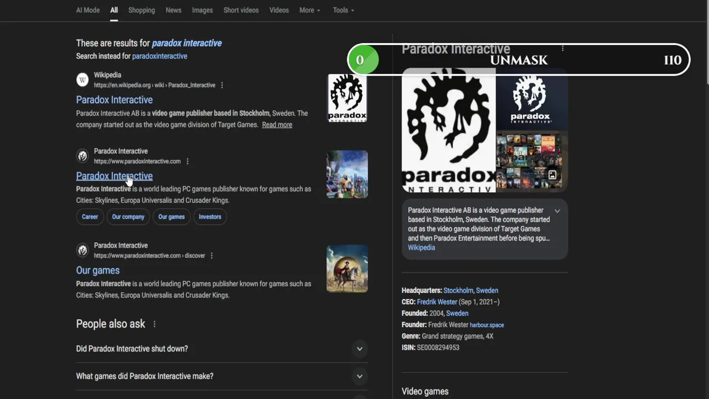
Task: Search instead for 'paradoxinteractive' link
Action: coord(160,56)
